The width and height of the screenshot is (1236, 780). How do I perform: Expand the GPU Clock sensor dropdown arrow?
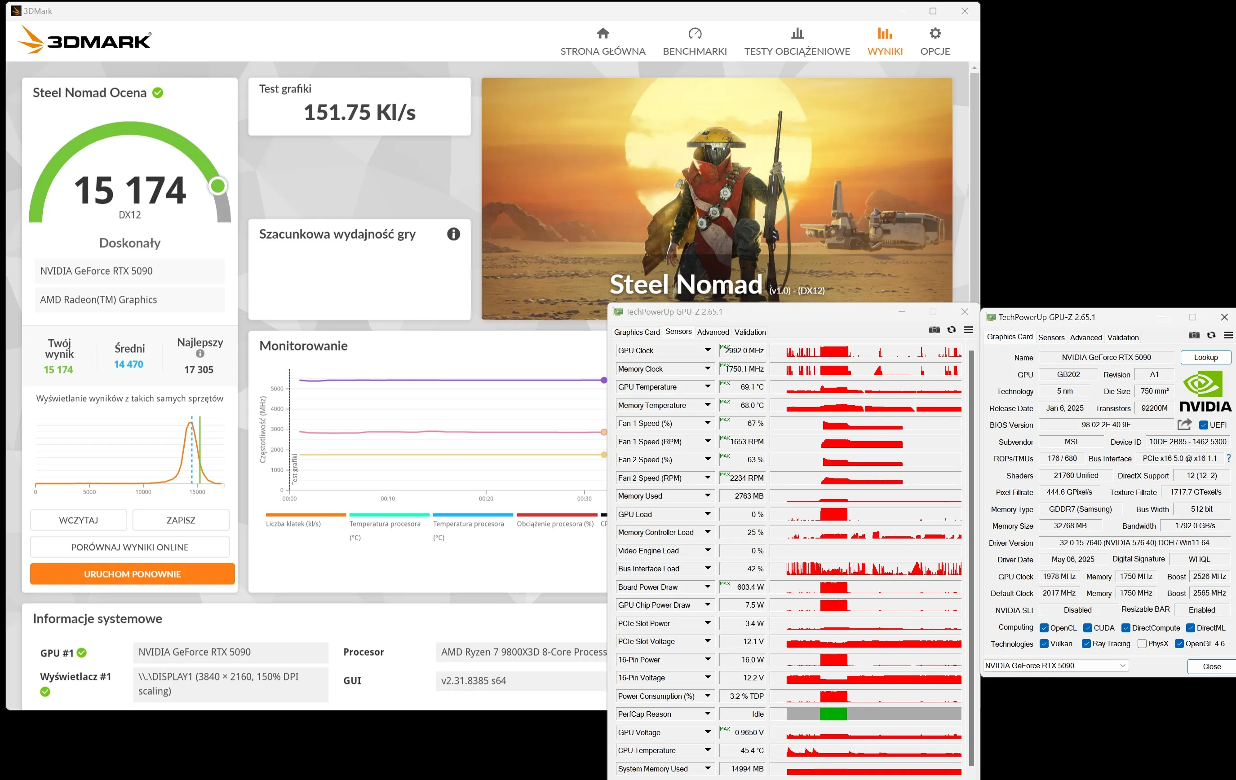click(x=707, y=350)
